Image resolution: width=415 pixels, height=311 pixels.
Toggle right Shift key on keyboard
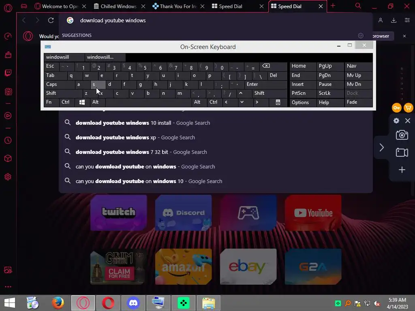coord(270,93)
